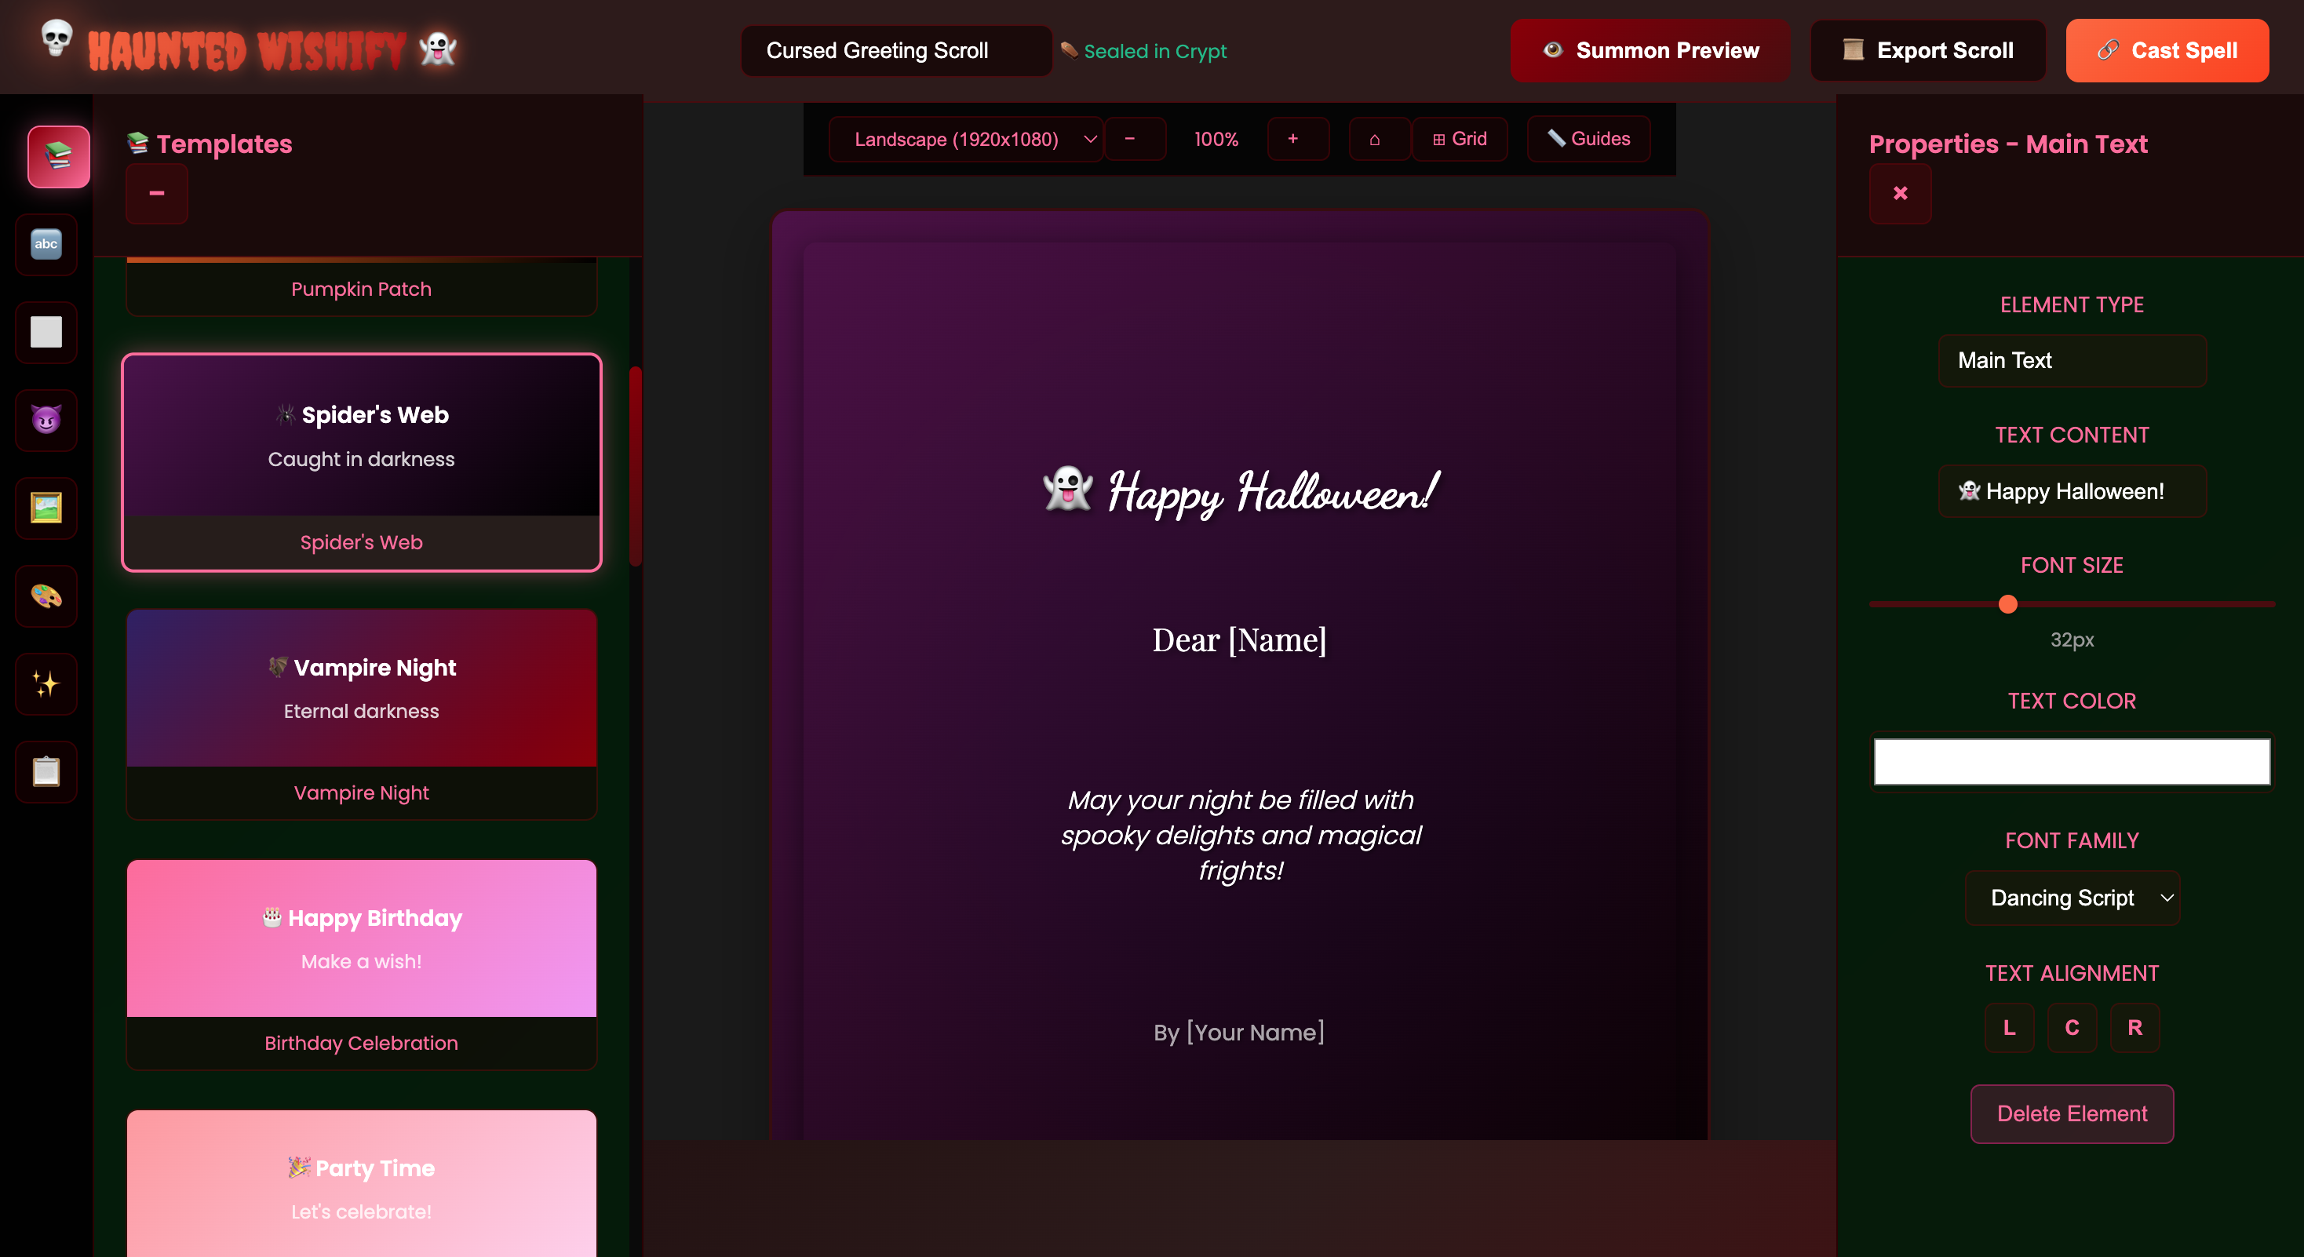Collapse the Templates panel with minus button
Viewport: 2304px width, 1257px height.
pyautogui.click(x=156, y=193)
